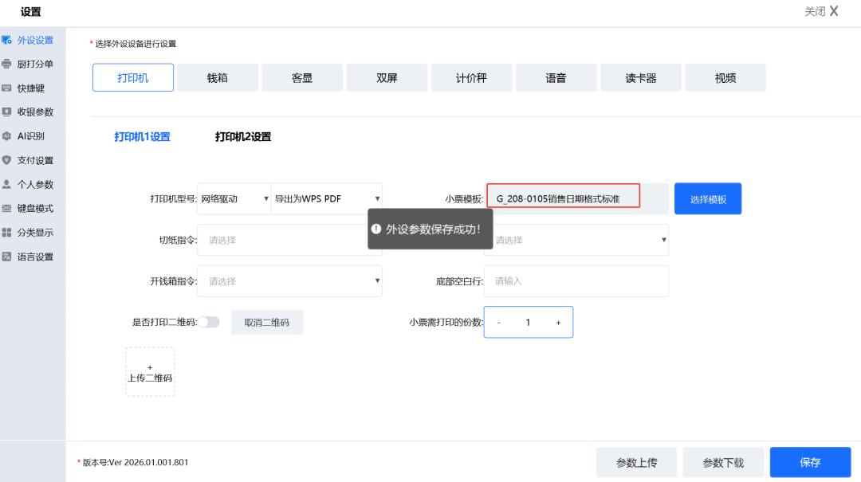Click the AI识别 sidebar icon

point(7,136)
